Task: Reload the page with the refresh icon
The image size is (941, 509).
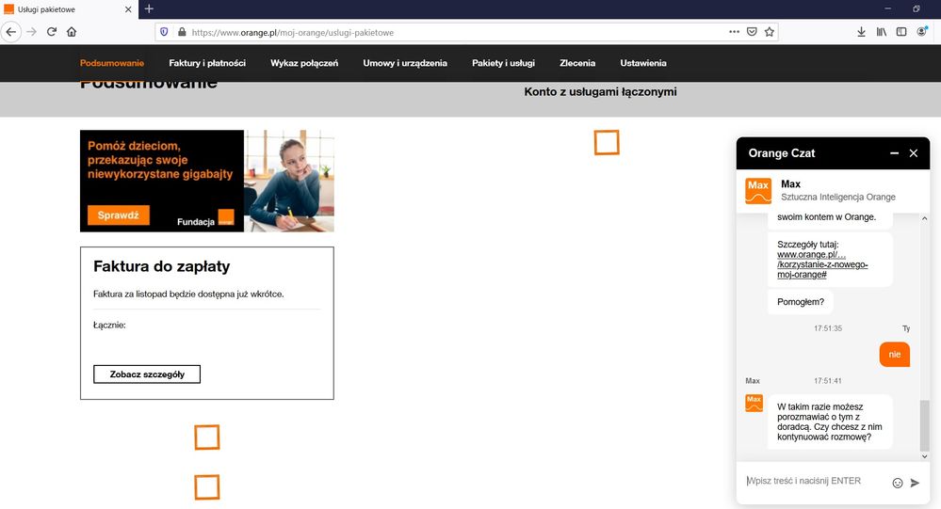Action: [52, 32]
